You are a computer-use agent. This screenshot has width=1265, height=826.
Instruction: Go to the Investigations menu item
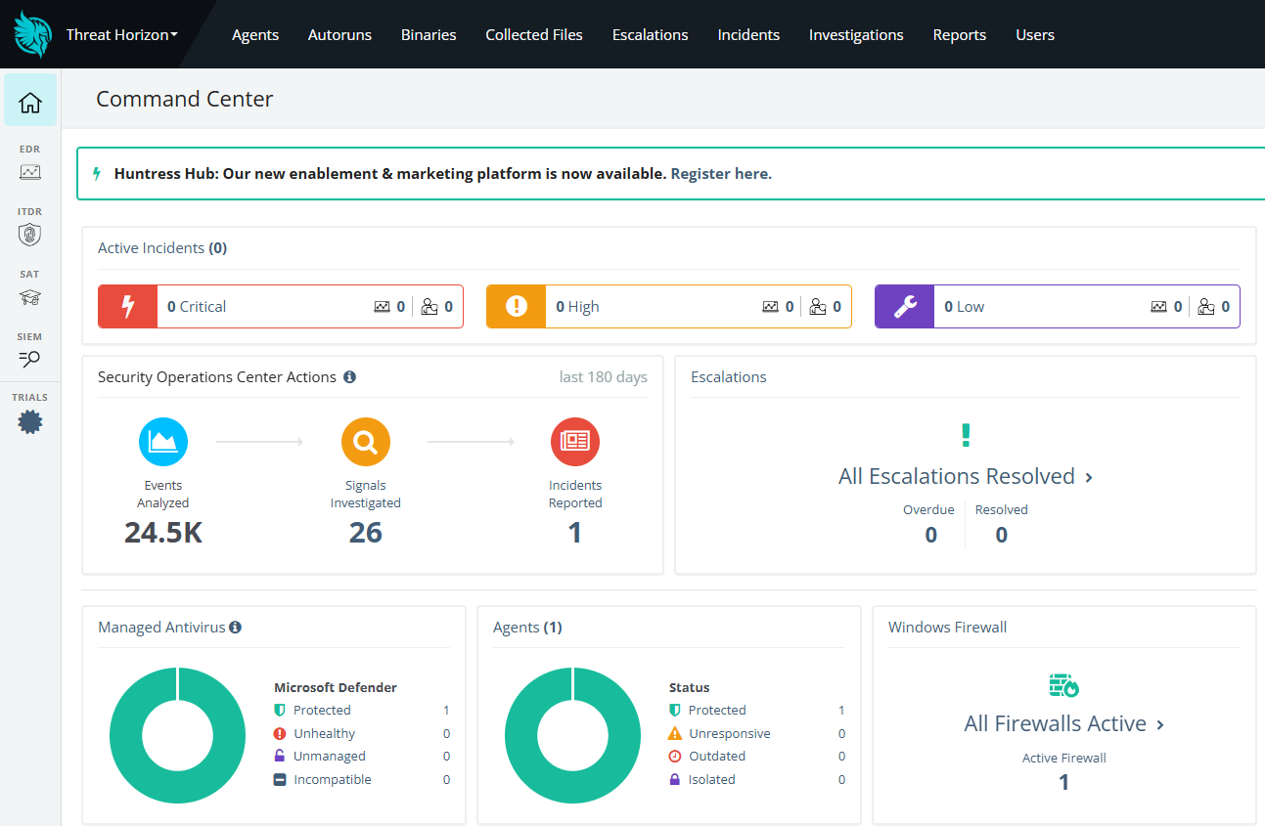coord(856,34)
